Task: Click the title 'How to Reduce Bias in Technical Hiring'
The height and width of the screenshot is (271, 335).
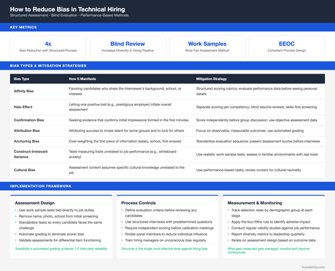Action: coord(67,9)
